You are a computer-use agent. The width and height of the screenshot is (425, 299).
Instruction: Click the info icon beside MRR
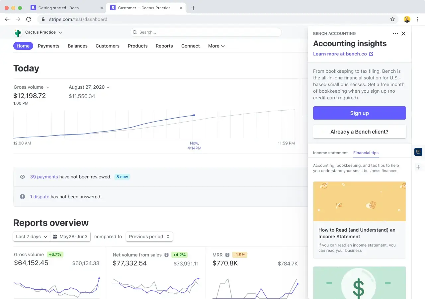227,255
